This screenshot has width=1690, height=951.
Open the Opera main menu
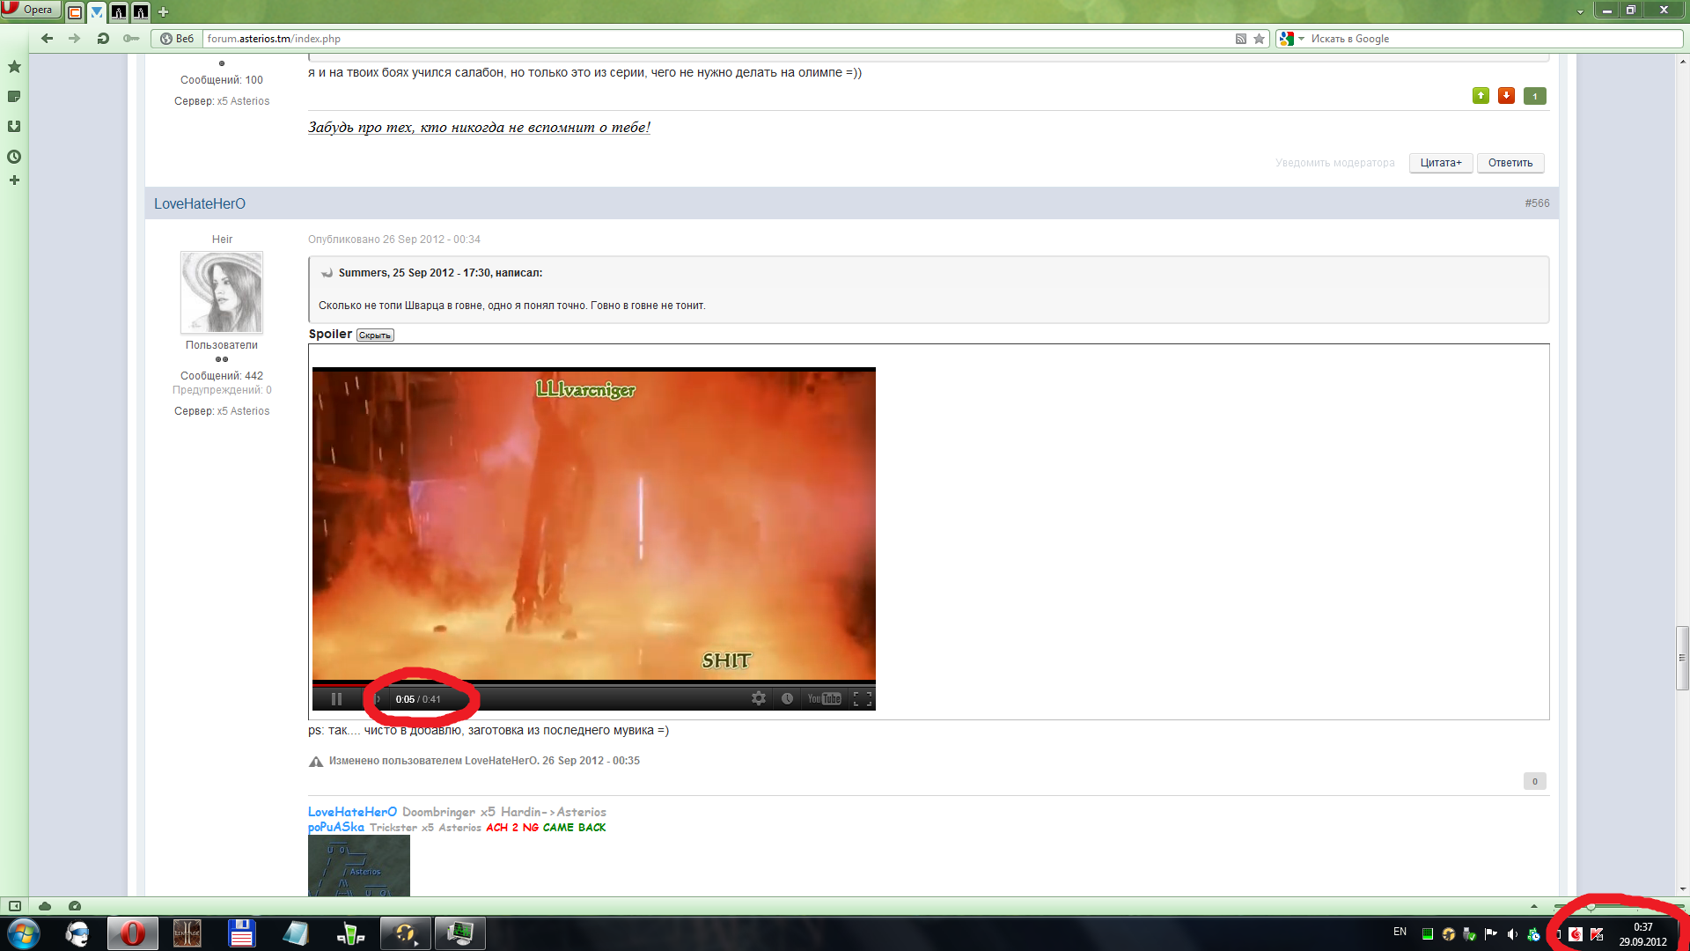click(30, 10)
